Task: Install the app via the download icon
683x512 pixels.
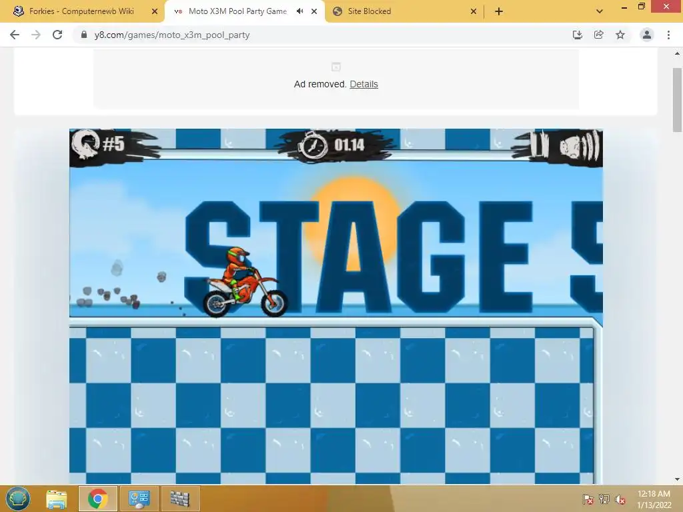Action: (577, 35)
